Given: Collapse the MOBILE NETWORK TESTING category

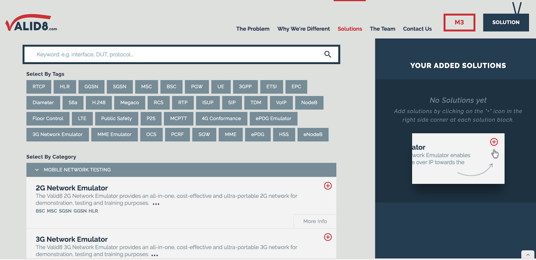Looking at the screenshot, I should [37, 170].
